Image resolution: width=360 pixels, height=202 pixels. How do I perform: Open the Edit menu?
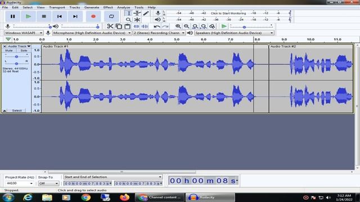click(15, 7)
